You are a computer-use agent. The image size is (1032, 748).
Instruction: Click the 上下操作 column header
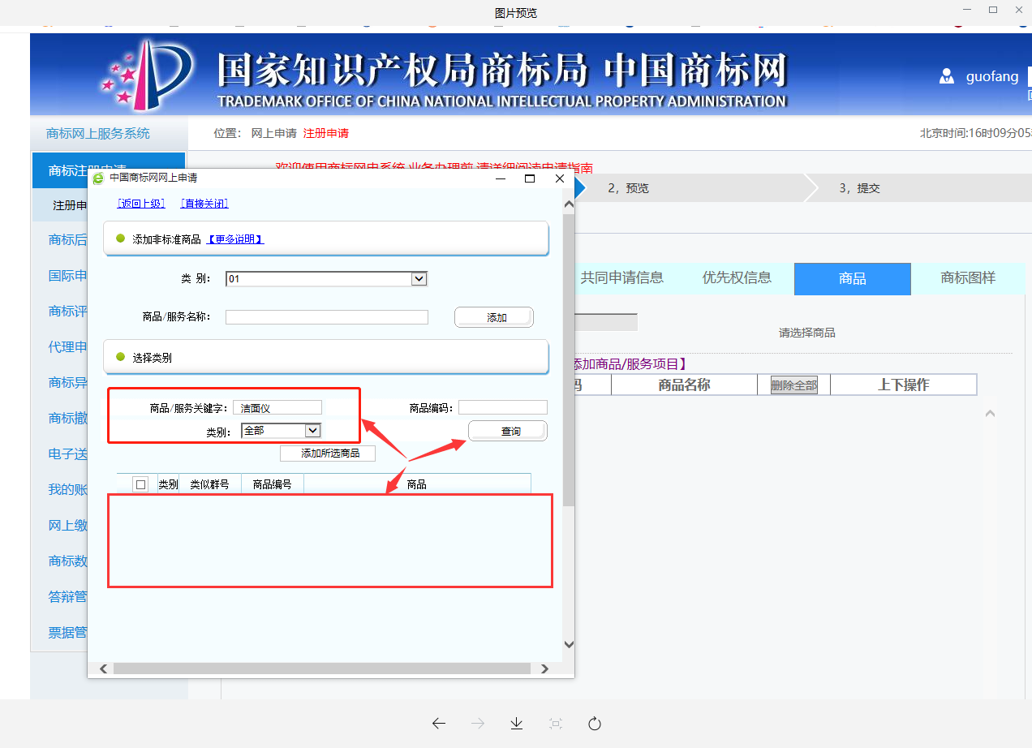904,385
